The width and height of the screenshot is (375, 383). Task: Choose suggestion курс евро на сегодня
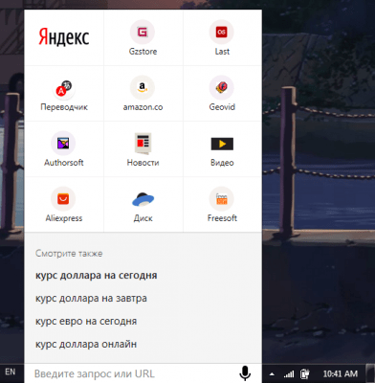86,321
